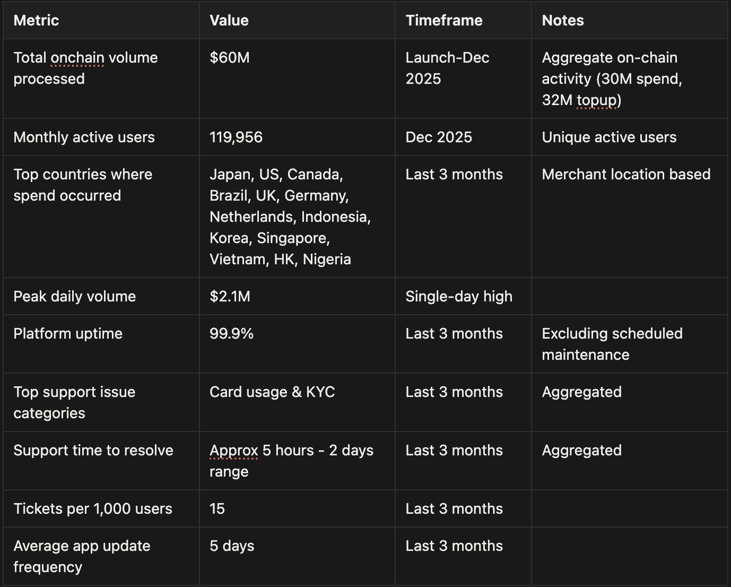The height and width of the screenshot is (587, 731).
Task: Click the countries list cell starting with Japan
Action: (x=290, y=217)
